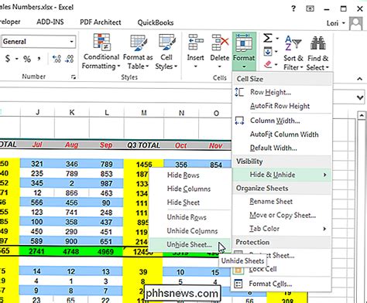The height and width of the screenshot is (303, 367).
Task: Open Cell Styles gallery
Action: point(166,52)
